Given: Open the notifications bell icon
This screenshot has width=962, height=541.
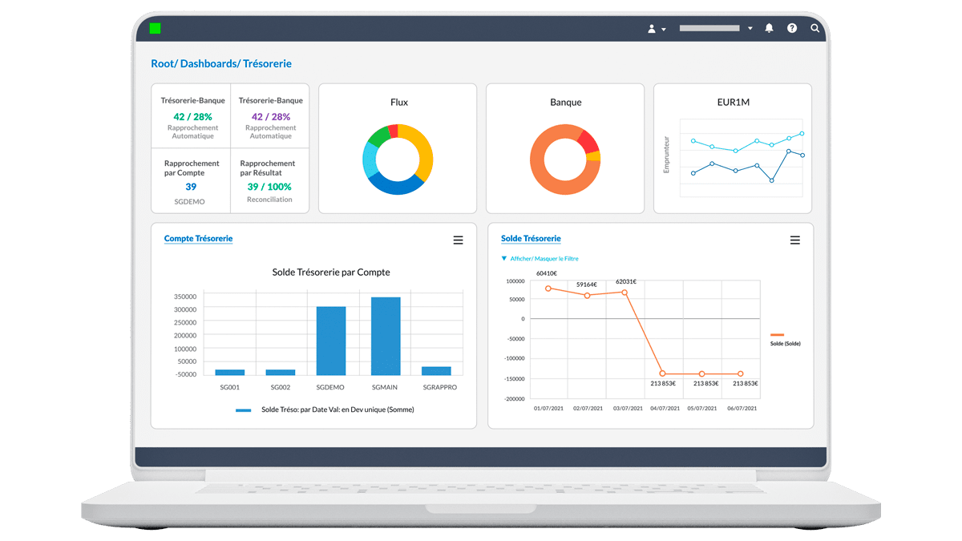Looking at the screenshot, I should coord(769,28).
